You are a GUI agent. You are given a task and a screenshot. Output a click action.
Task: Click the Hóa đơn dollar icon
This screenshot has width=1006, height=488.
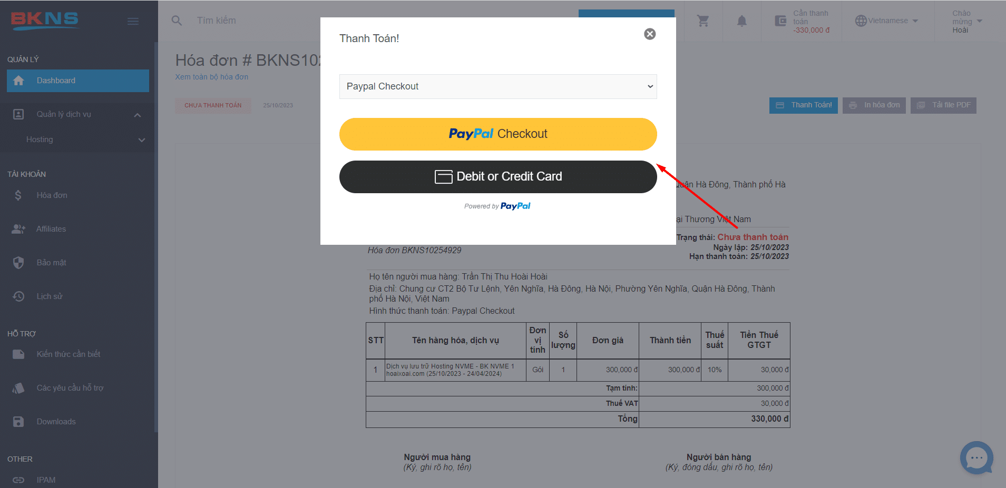coord(18,195)
